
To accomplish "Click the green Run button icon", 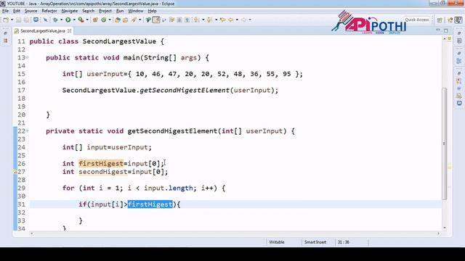I will tap(68, 20).
